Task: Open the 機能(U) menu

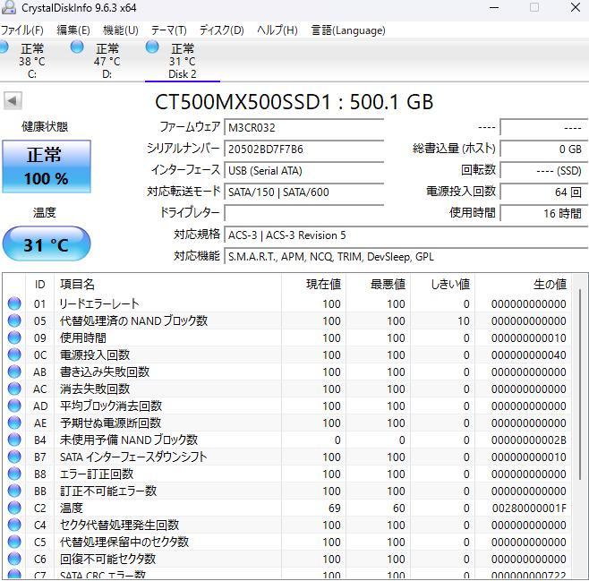Action: (121, 30)
